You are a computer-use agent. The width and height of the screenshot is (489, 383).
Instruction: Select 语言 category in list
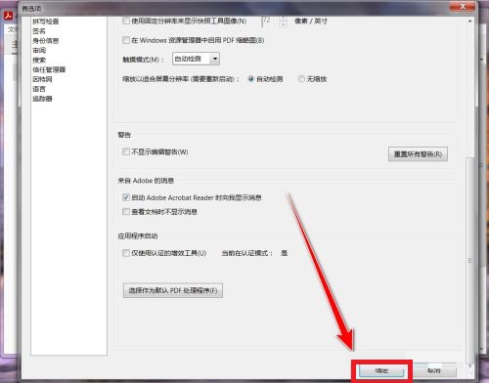point(39,89)
